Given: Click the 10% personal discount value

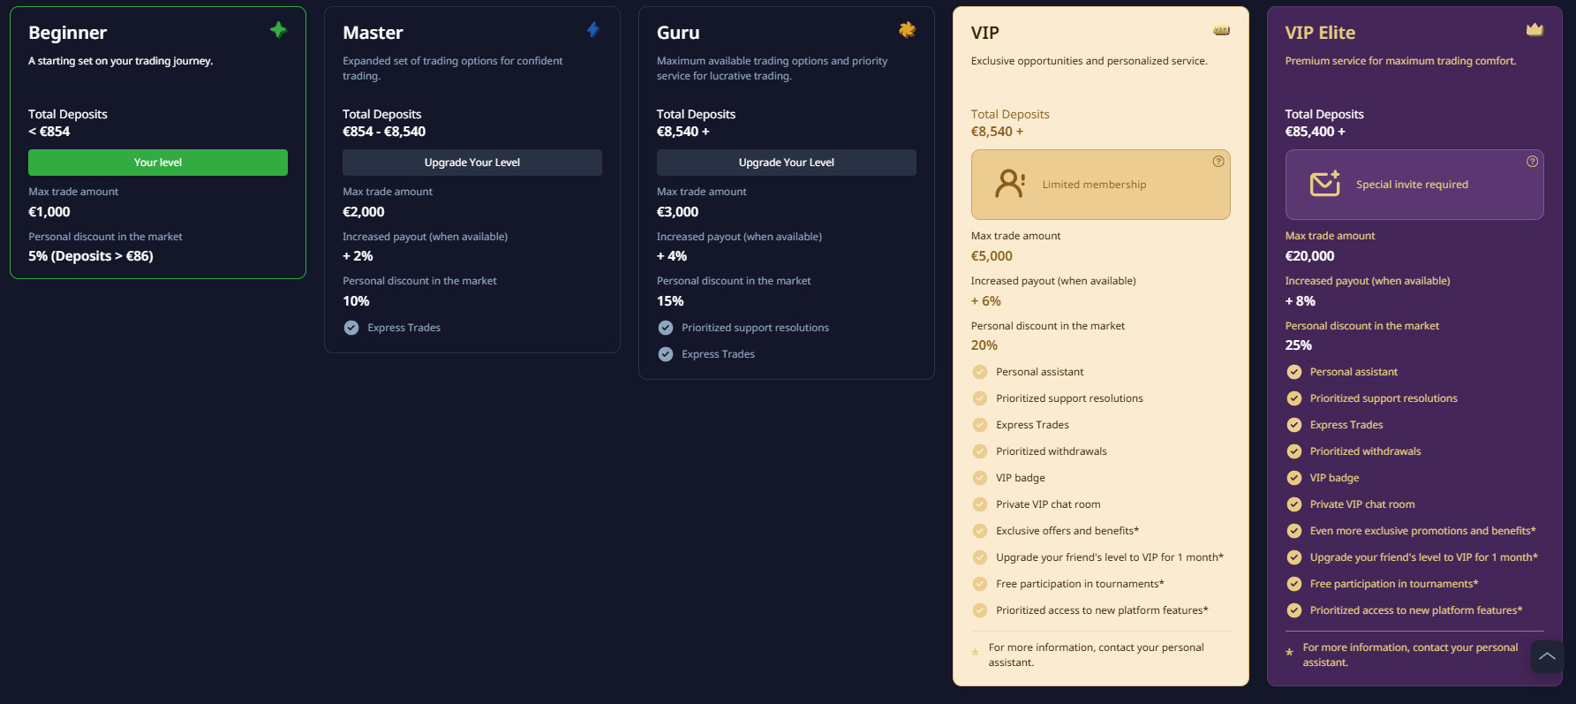Looking at the screenshot, I should 357,301.
